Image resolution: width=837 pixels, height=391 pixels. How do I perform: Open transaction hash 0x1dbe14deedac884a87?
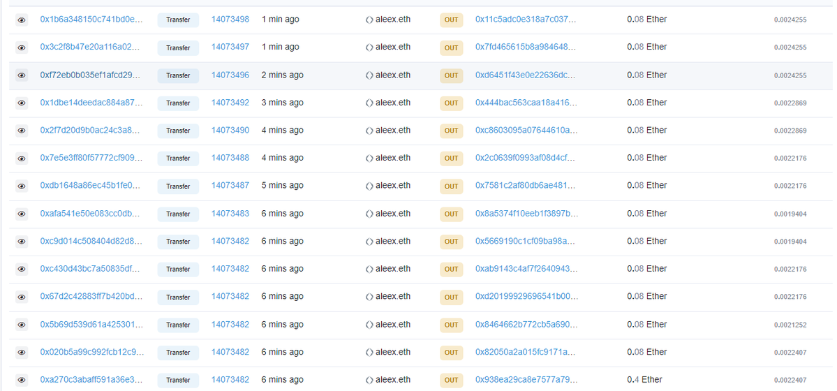coord(91,103)
